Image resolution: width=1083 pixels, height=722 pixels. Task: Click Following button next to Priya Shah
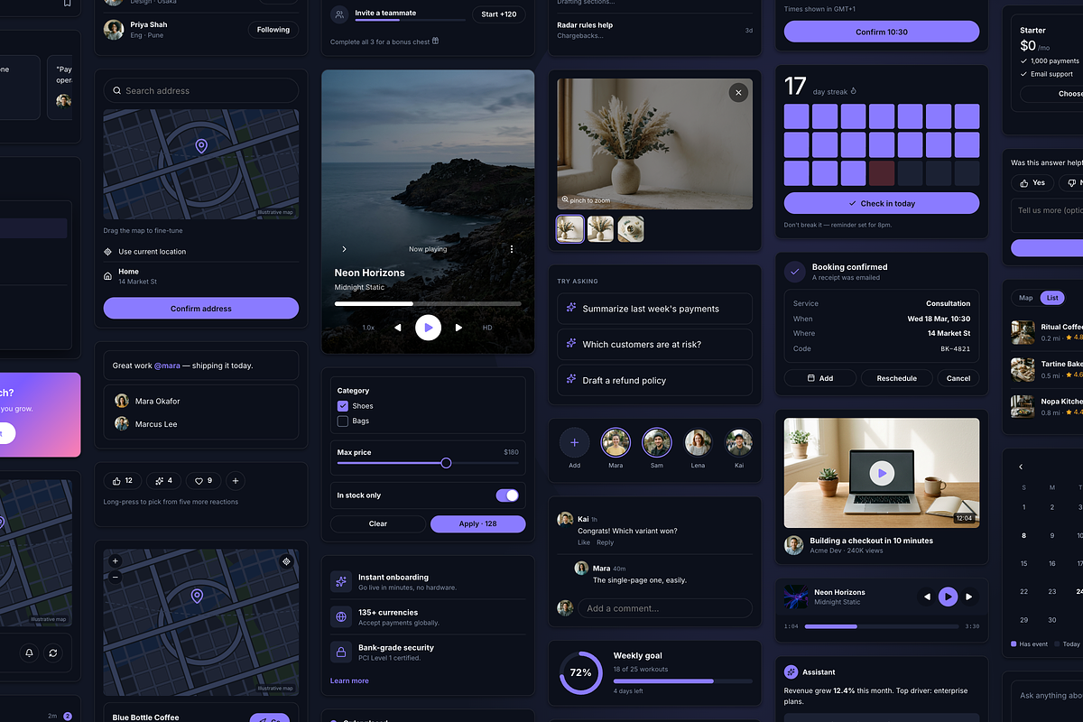pyautogui.click(x=273, y=30)
